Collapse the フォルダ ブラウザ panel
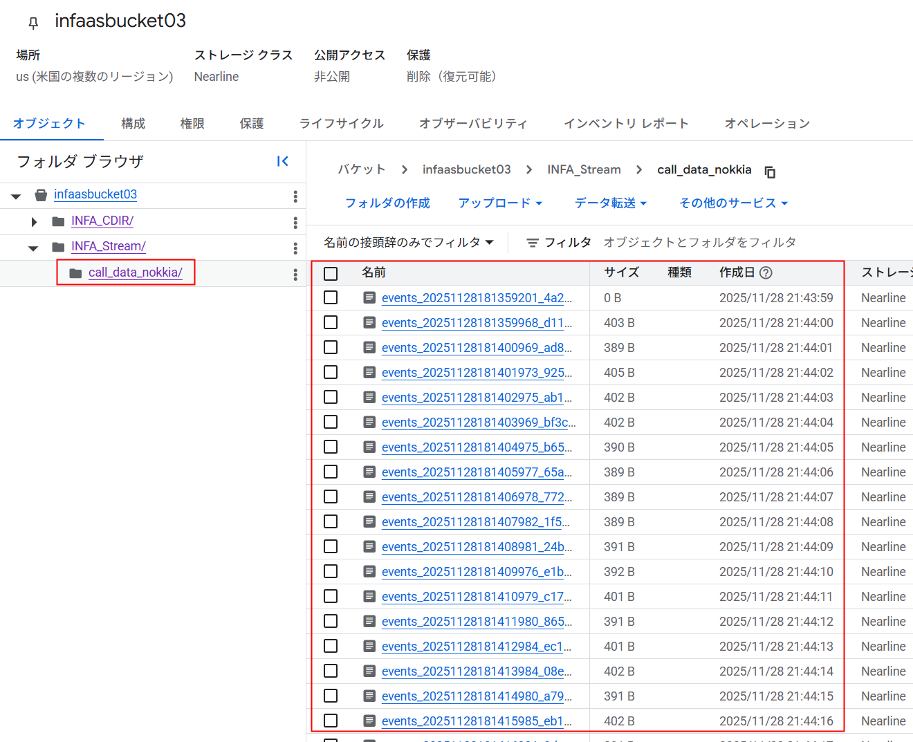The image size is (913, 742). tap(282, 160)
